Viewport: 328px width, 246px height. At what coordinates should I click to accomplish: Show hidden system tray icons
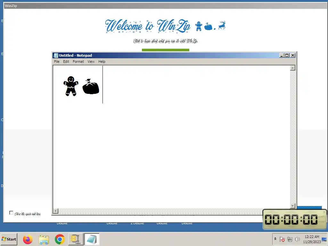pyautogui.click(x=275, y=239)
